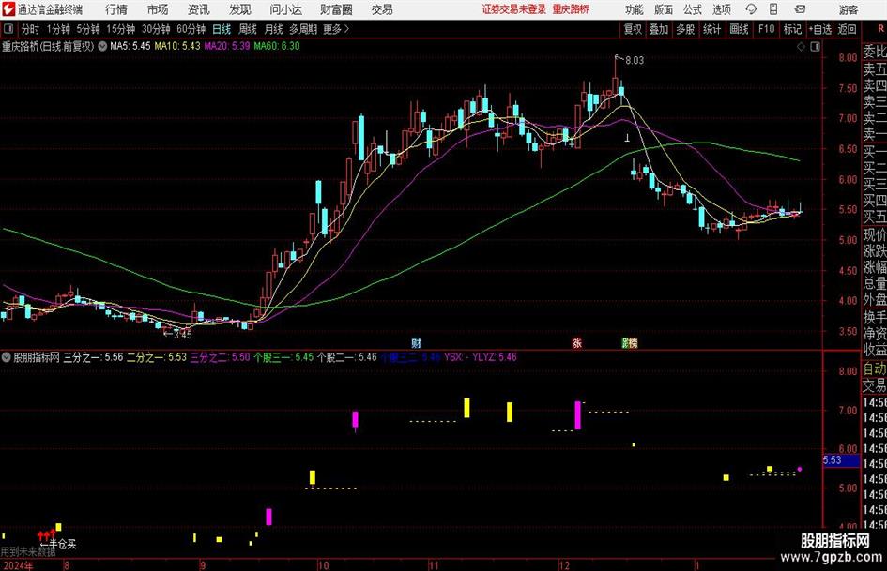The width and height of the screenshot is (887, 571).
Task: Click the MA60: 6.30 indicator value
Action: 277,46
